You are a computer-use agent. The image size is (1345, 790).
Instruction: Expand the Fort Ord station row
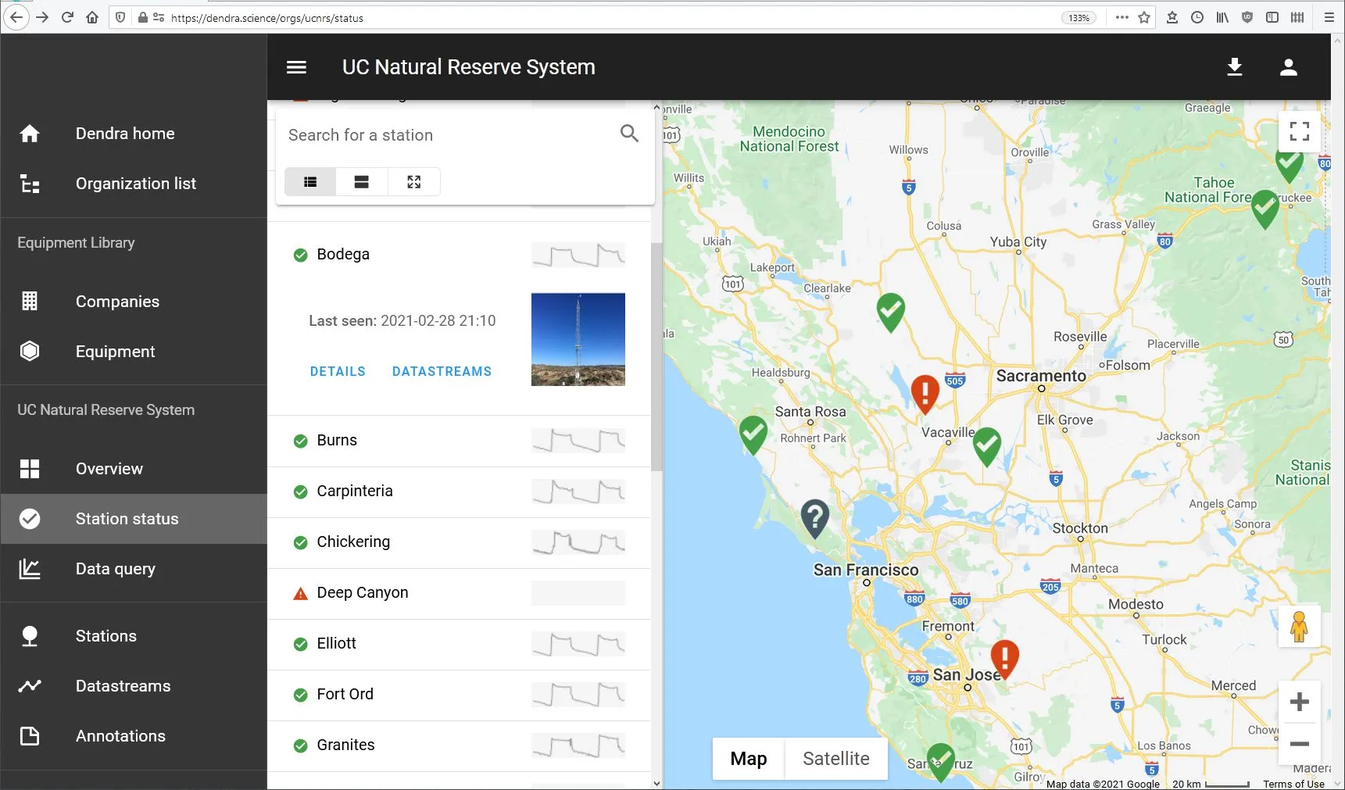coord(459,695)
